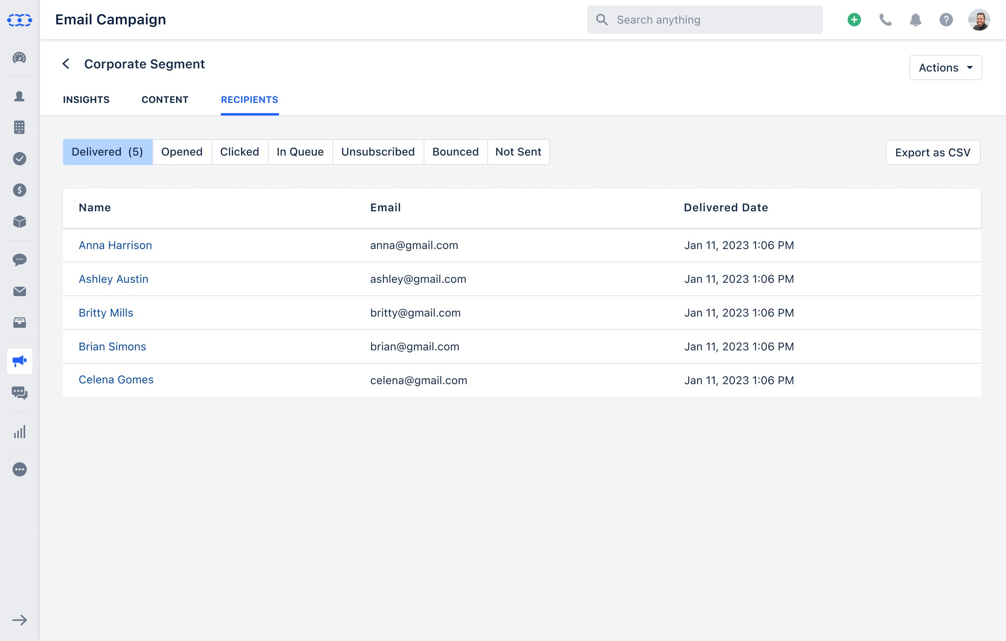Image resolution: width=1006 pixels, height=641 pixels.
Task: Open the bar chart reports icon
Action: tap(19, 432)
